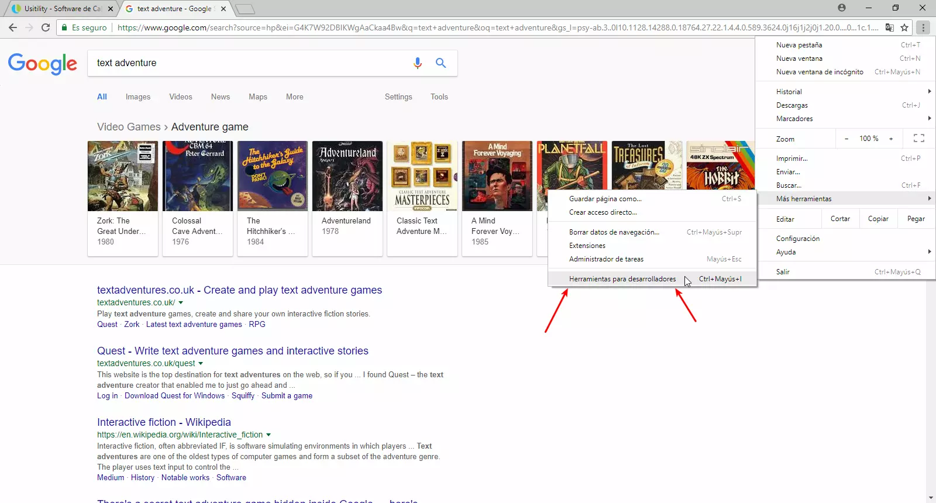Click the blue magnifier search icon
The width and height of the screenshot is (936, 503).
point(441,63)
